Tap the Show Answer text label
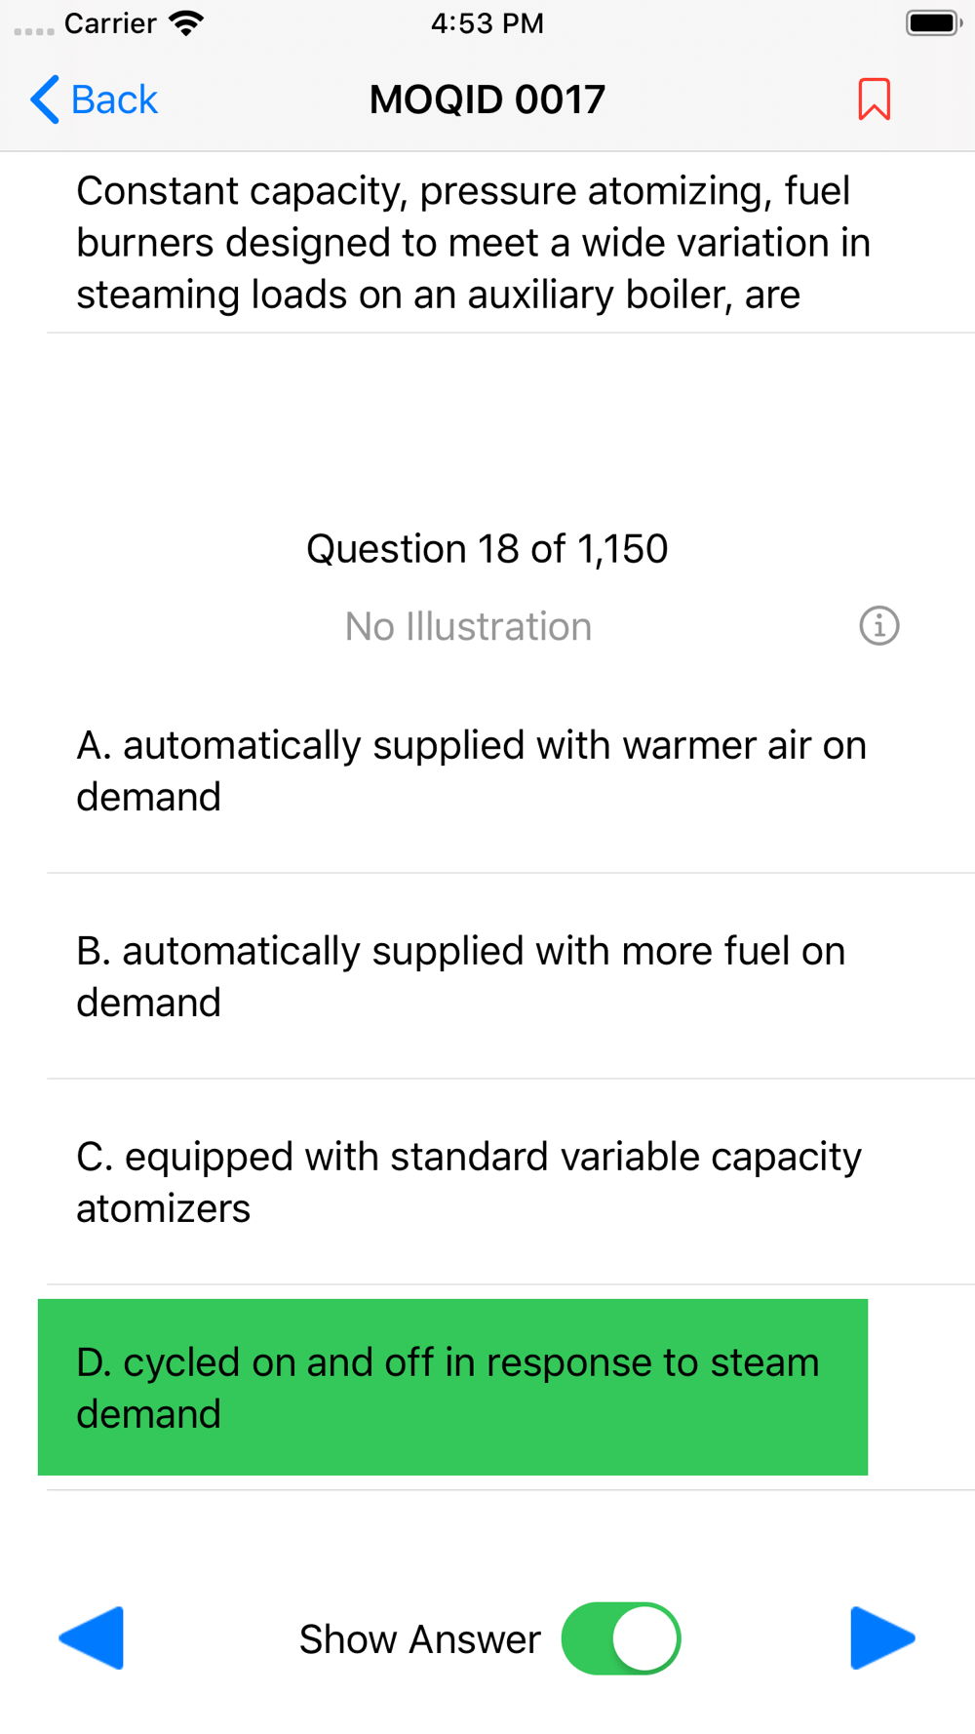The image size is (975, 1734). 419,1639
